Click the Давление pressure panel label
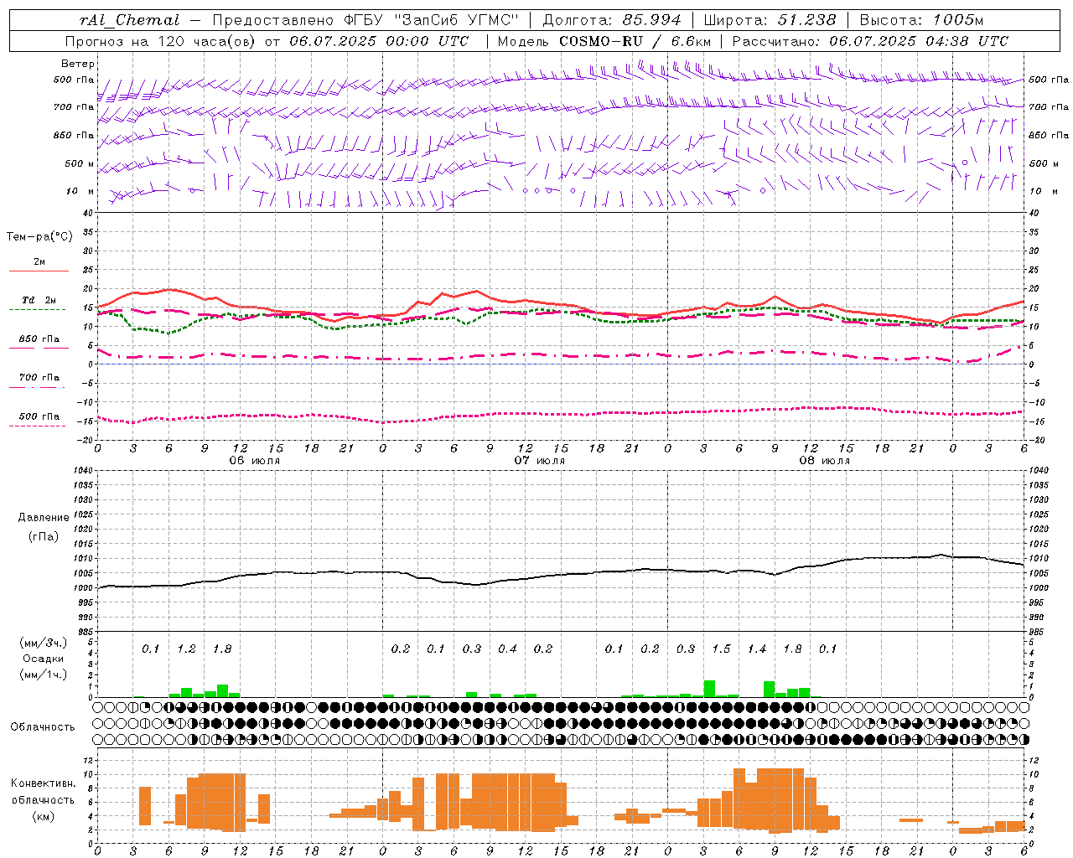 (x=44, y=518)
